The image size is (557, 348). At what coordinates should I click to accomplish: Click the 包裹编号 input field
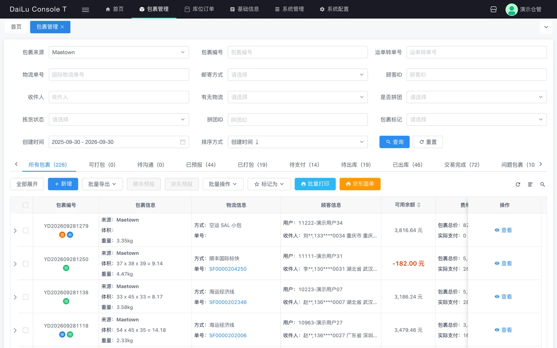[x=298, y=52]
